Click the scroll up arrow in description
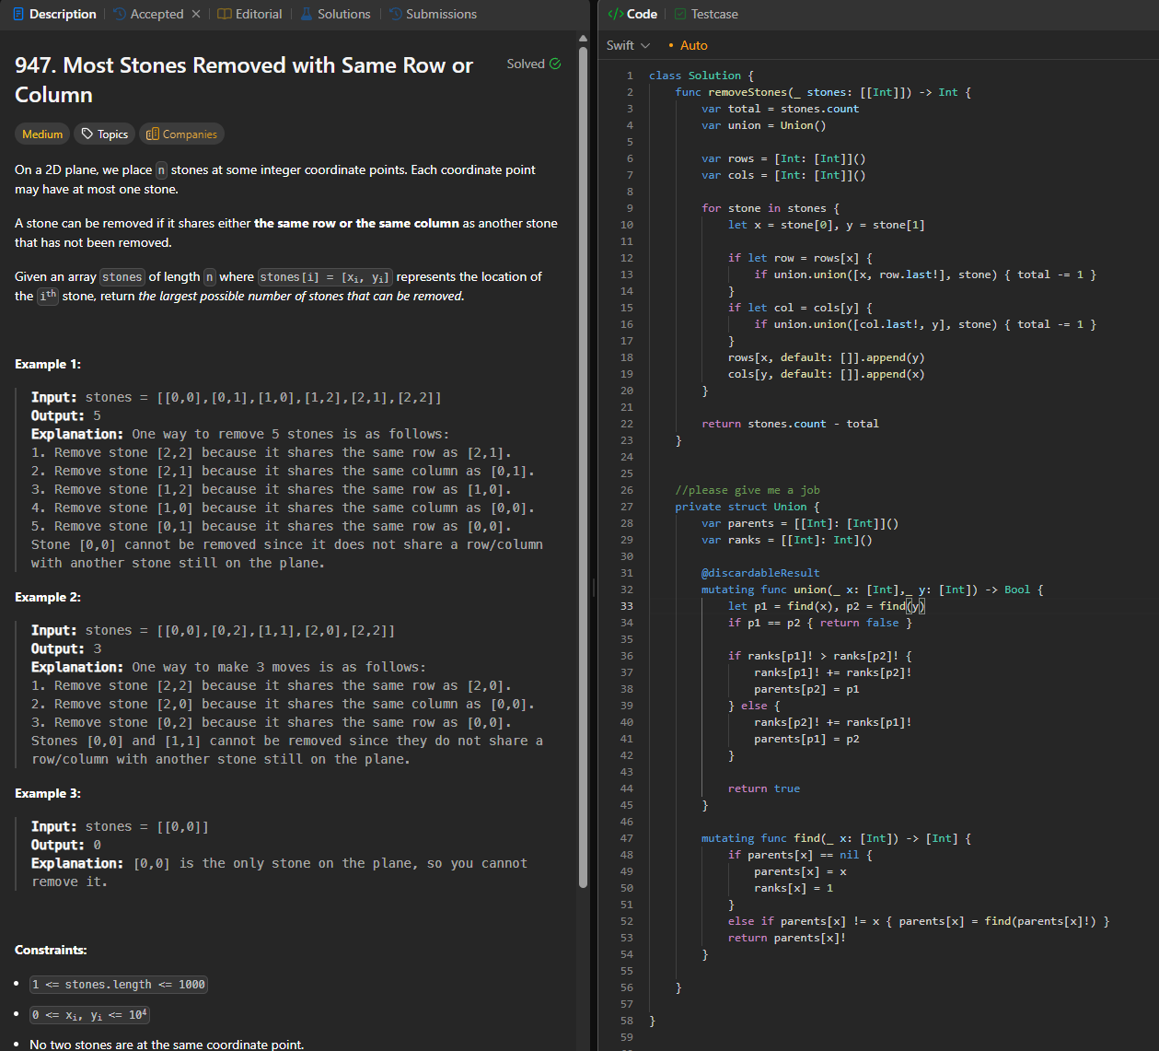Image resolution: width=1159 pixels, height=1051 pixels. (x=583, y=38)
